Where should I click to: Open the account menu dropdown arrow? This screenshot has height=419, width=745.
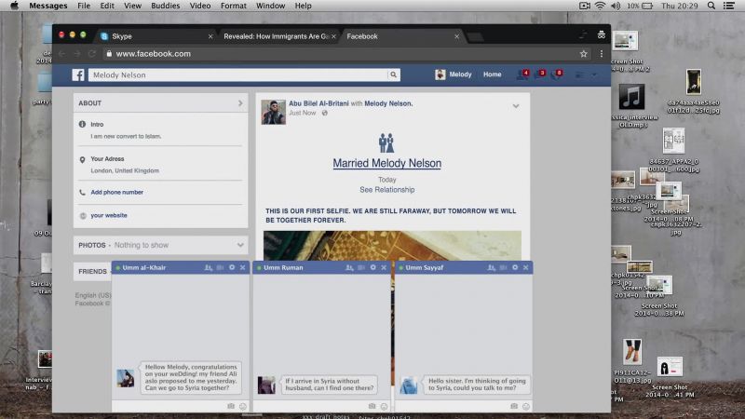(x=594, y=75)
